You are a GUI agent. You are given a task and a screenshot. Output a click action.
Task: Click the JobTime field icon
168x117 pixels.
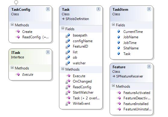[119, 42]
